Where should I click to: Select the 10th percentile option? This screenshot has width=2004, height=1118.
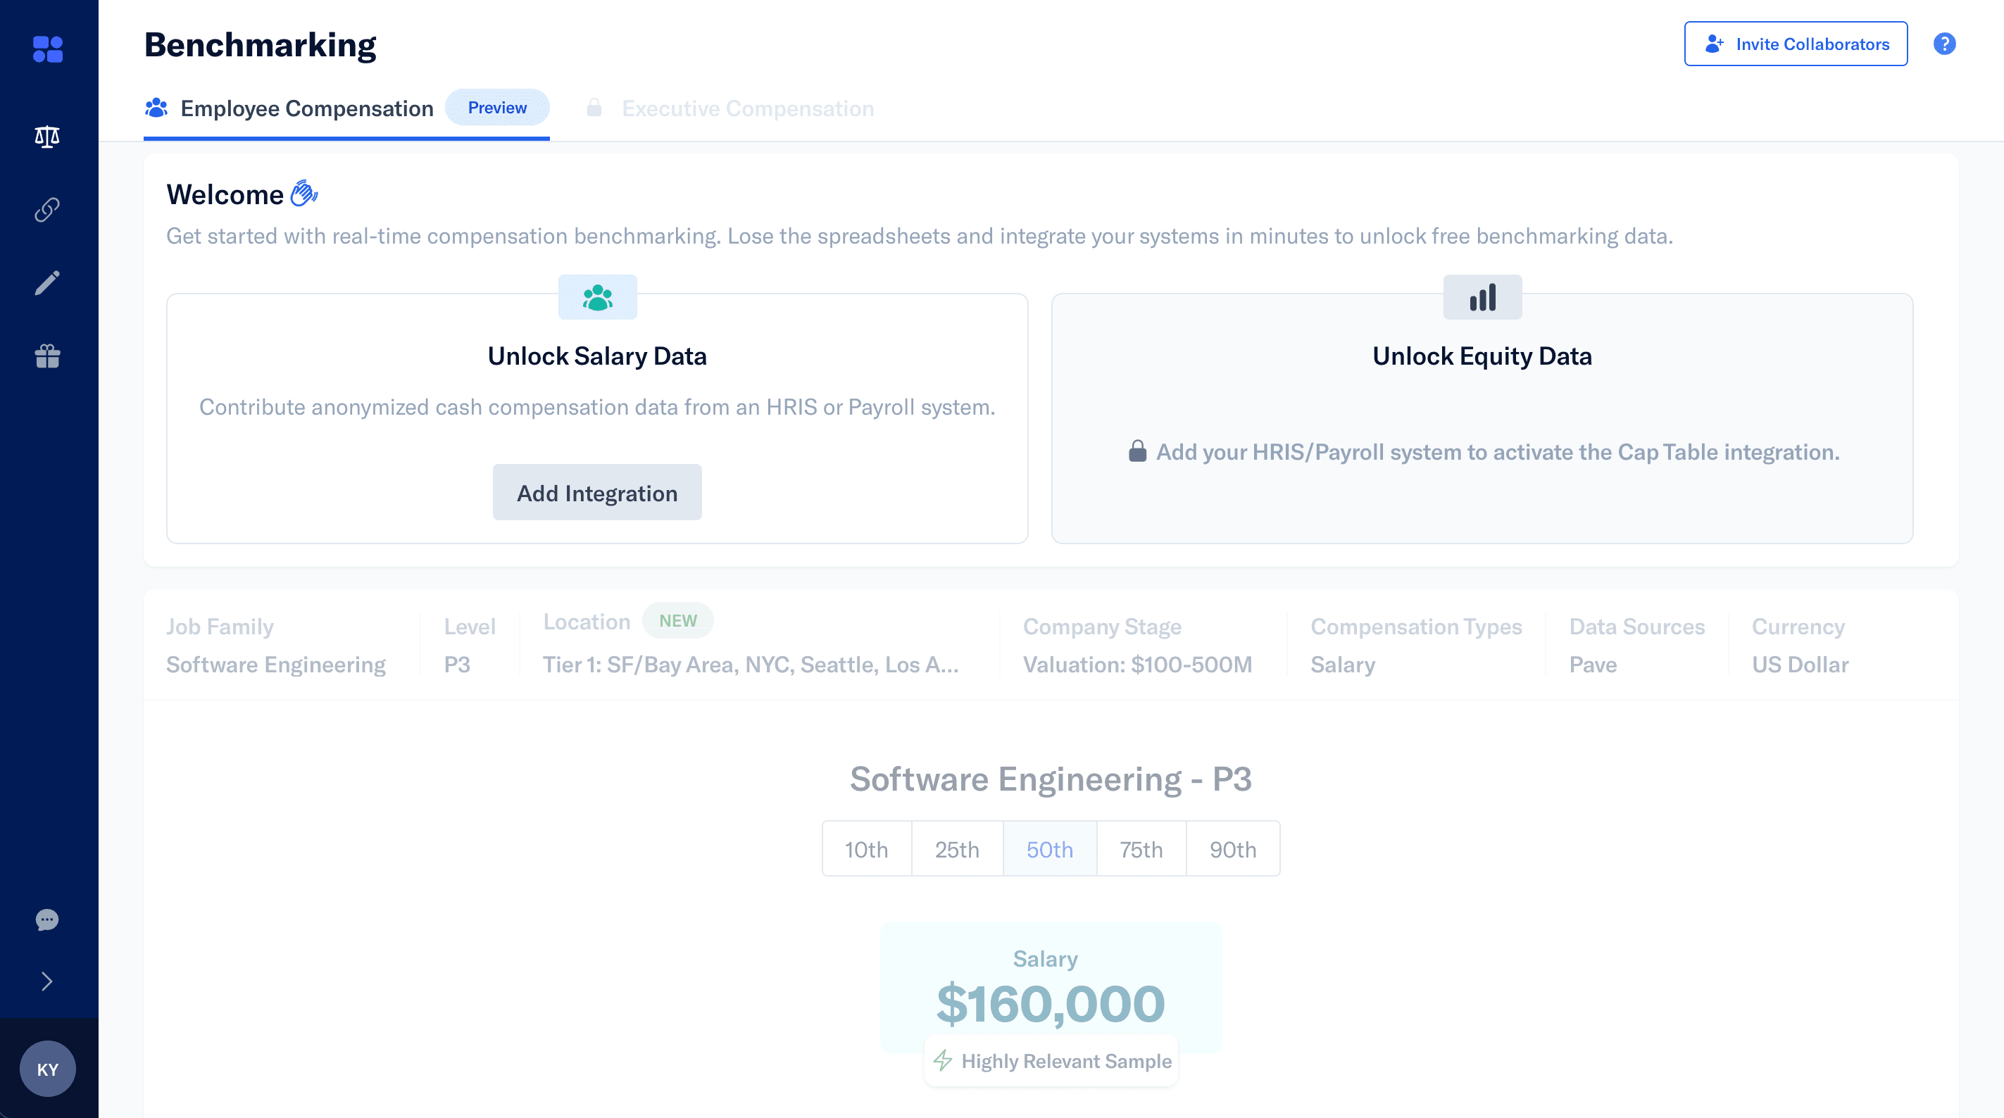tap(866, 848)
